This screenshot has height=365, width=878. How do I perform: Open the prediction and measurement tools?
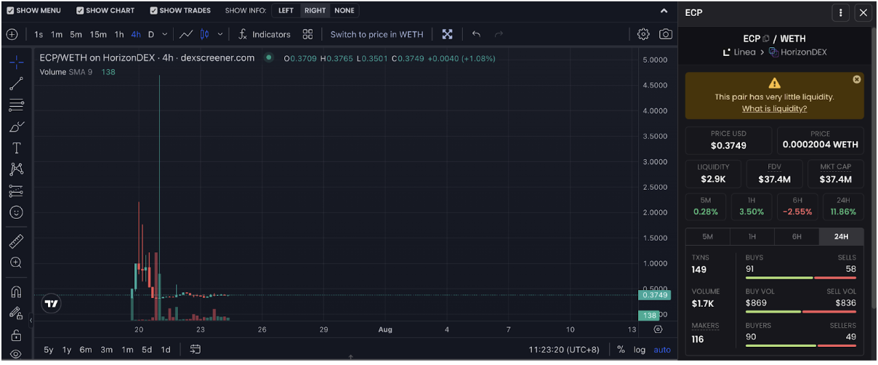pos(16,191)
